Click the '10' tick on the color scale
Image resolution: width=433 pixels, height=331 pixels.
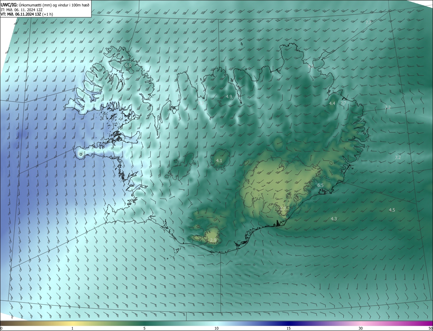[x=216, y=328]
